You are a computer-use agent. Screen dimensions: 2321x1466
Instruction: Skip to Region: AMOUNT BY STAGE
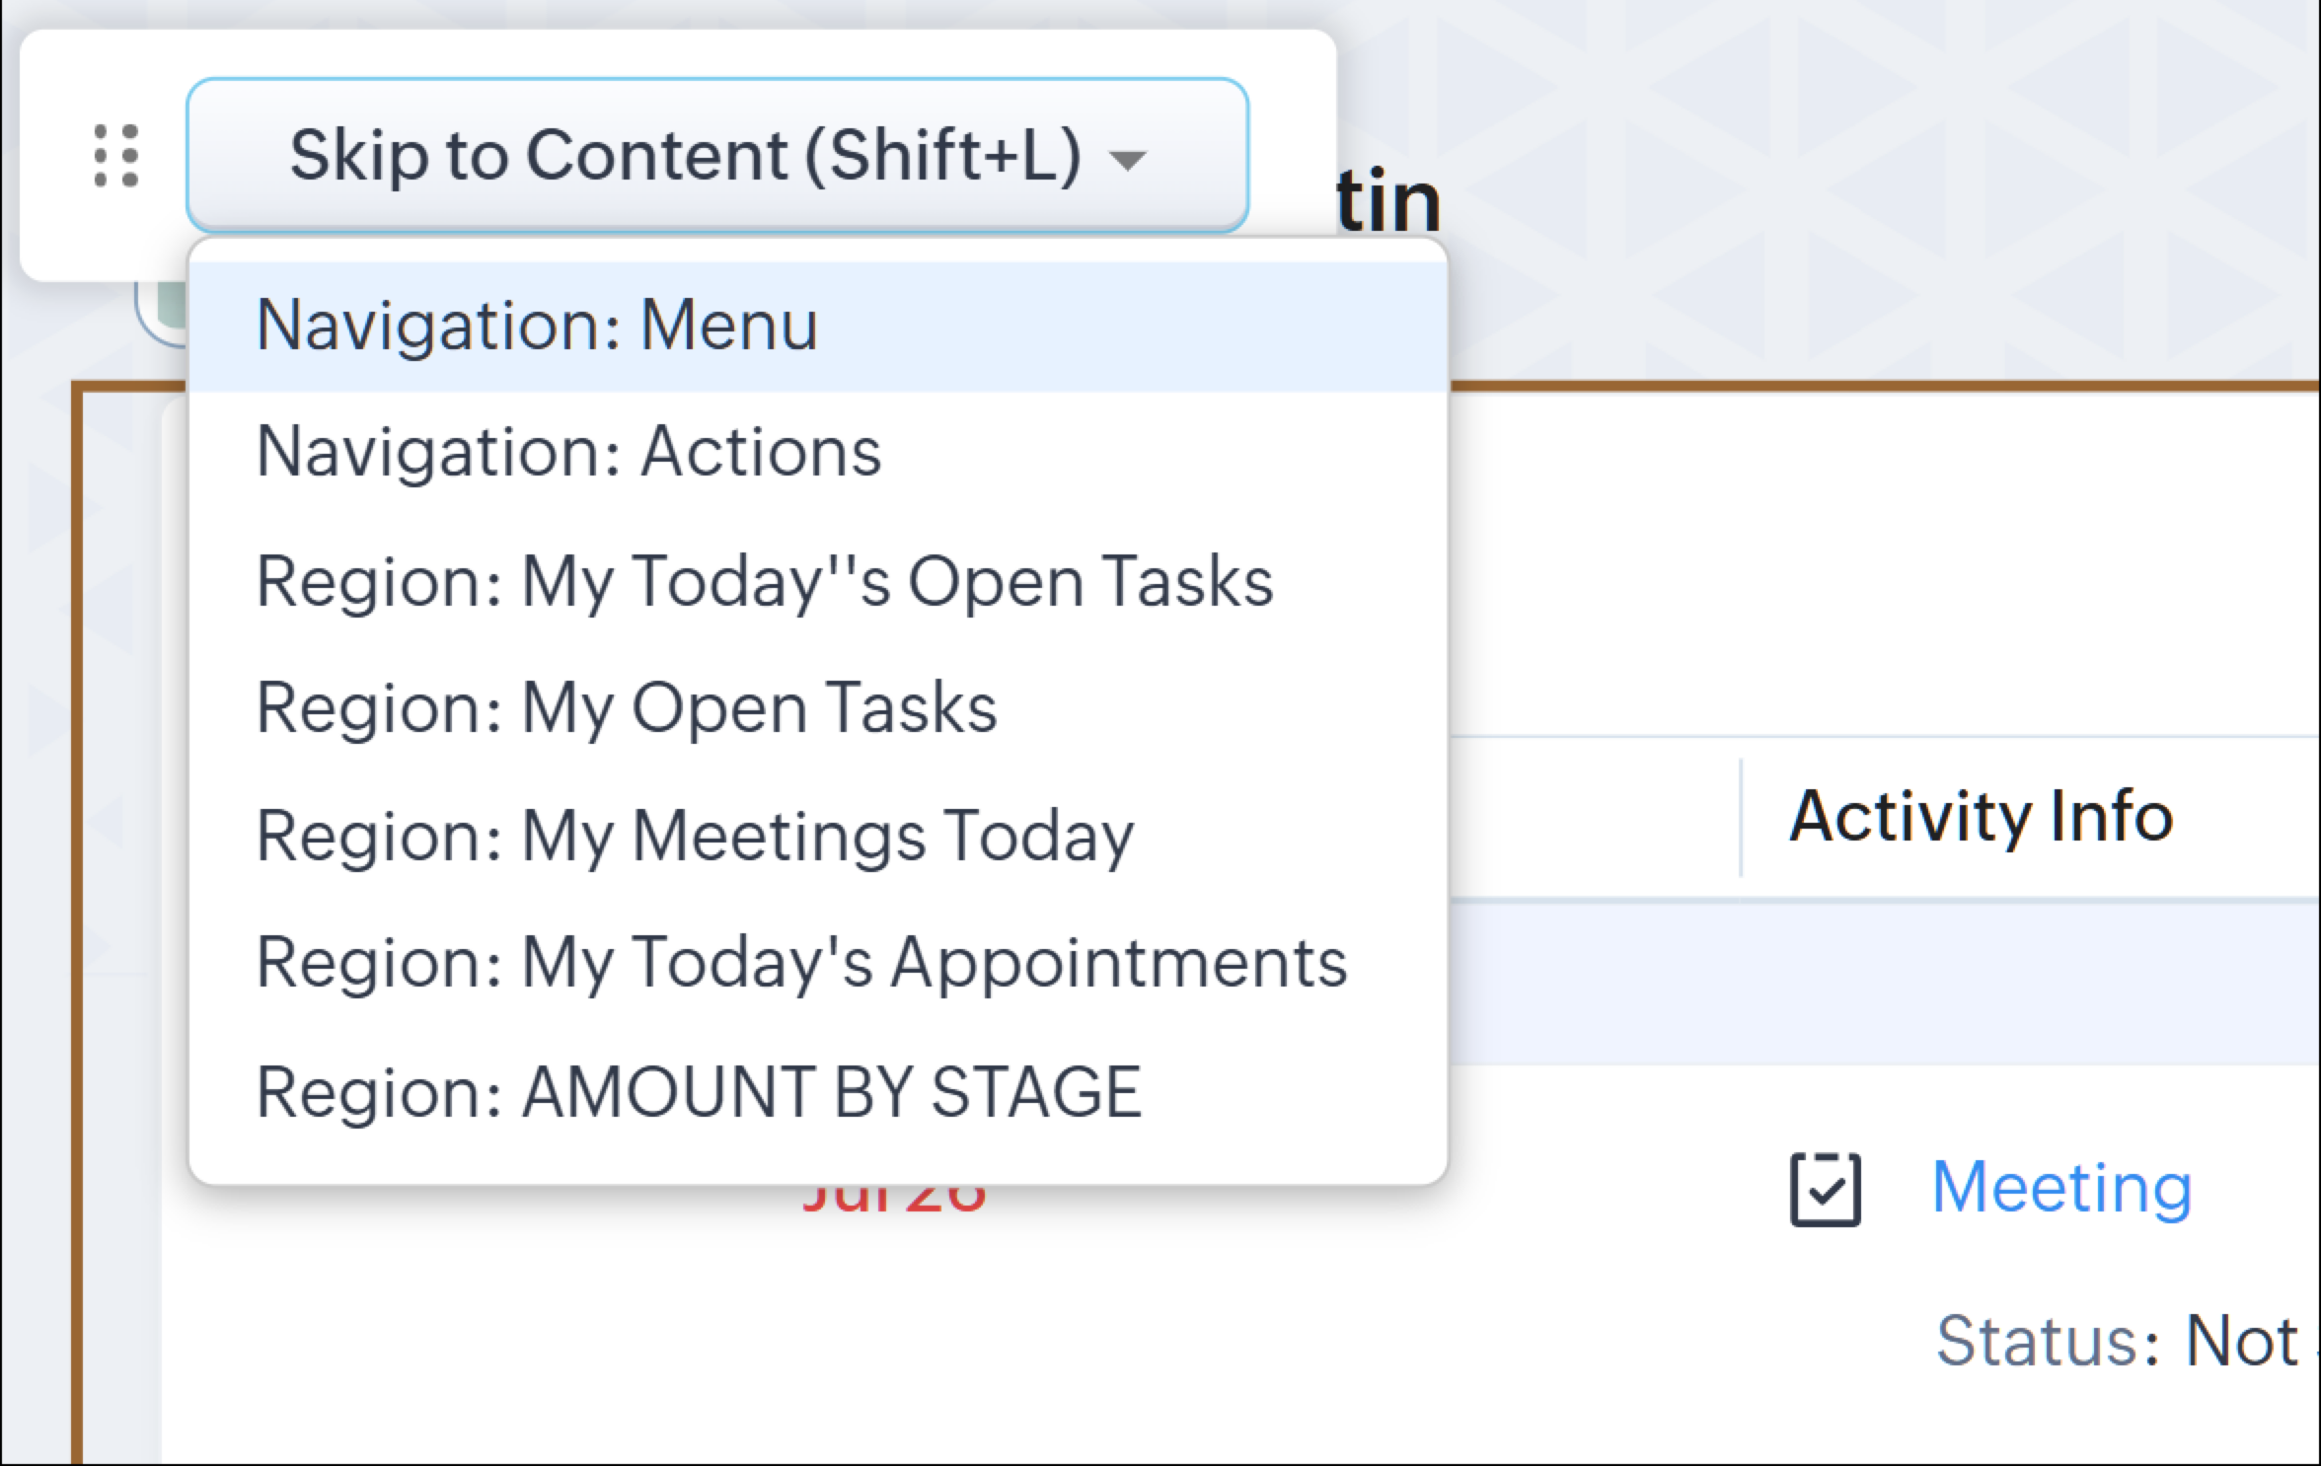(x=699, y=1092)
